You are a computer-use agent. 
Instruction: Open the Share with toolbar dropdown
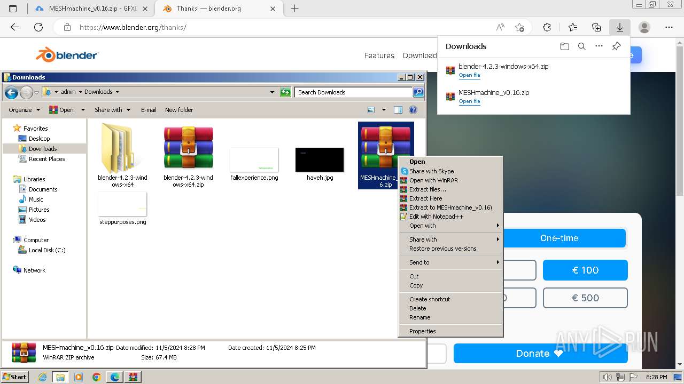pos(112,110)
